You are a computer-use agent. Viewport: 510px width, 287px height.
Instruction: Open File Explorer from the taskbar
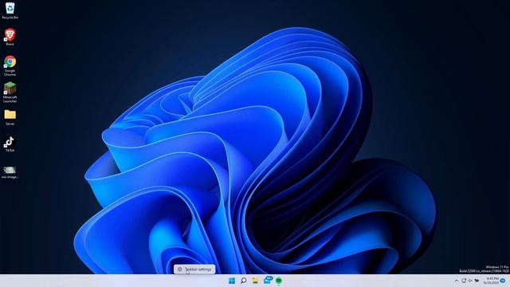255,281
